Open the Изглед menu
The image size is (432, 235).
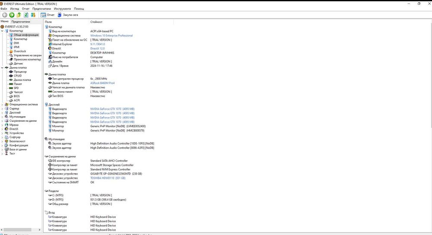coord(15,9)
